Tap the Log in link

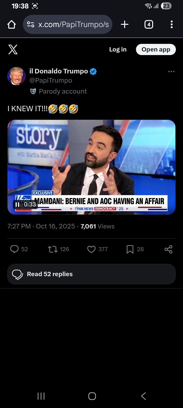[x=118, y=49]
